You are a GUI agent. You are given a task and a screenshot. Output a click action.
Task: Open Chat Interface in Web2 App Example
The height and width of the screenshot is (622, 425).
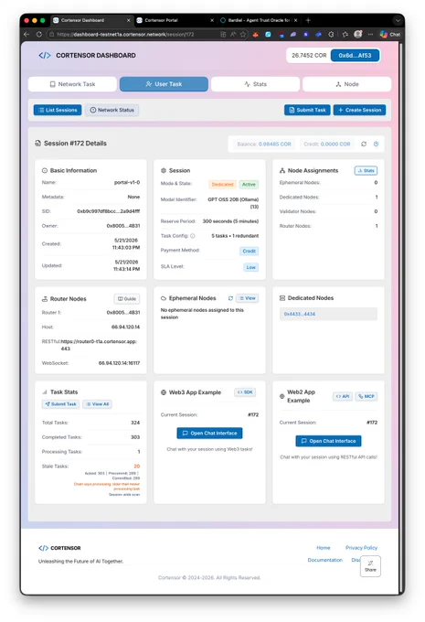(328, 441)
